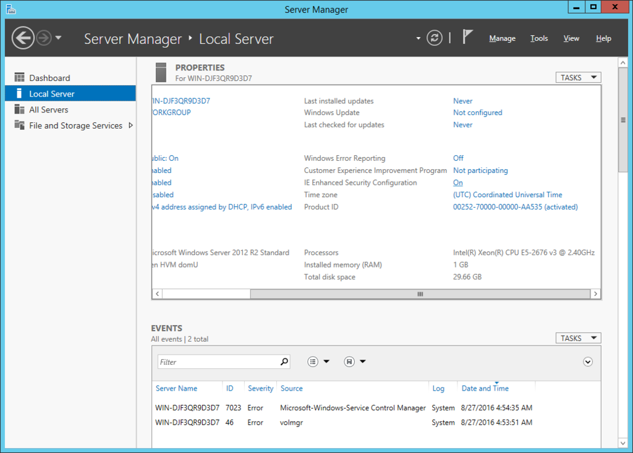The width and height of the screenshot is (633, 453).
Task: Click the main vertical scrollbar thumb
Action: (623, 120)
